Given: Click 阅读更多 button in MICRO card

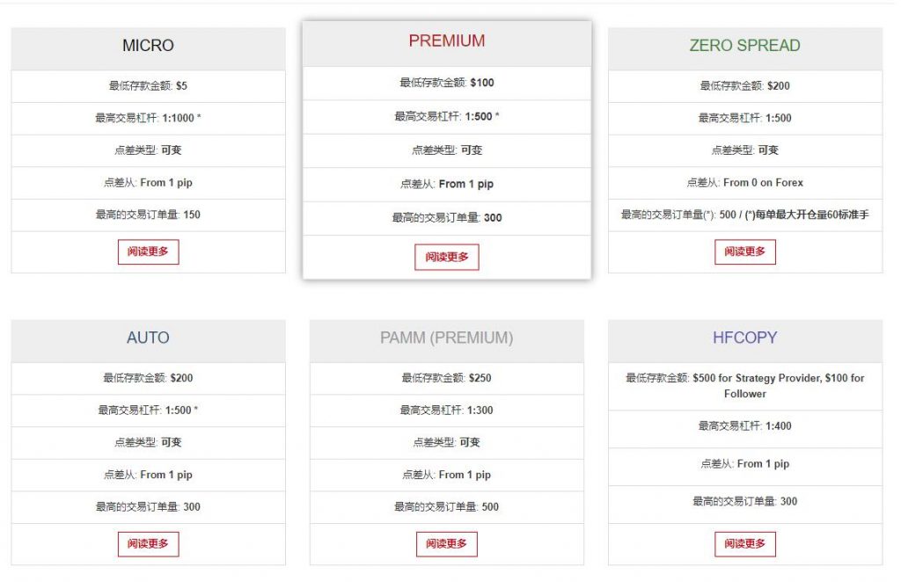Looking at the screenshot, I should point(148,252).
